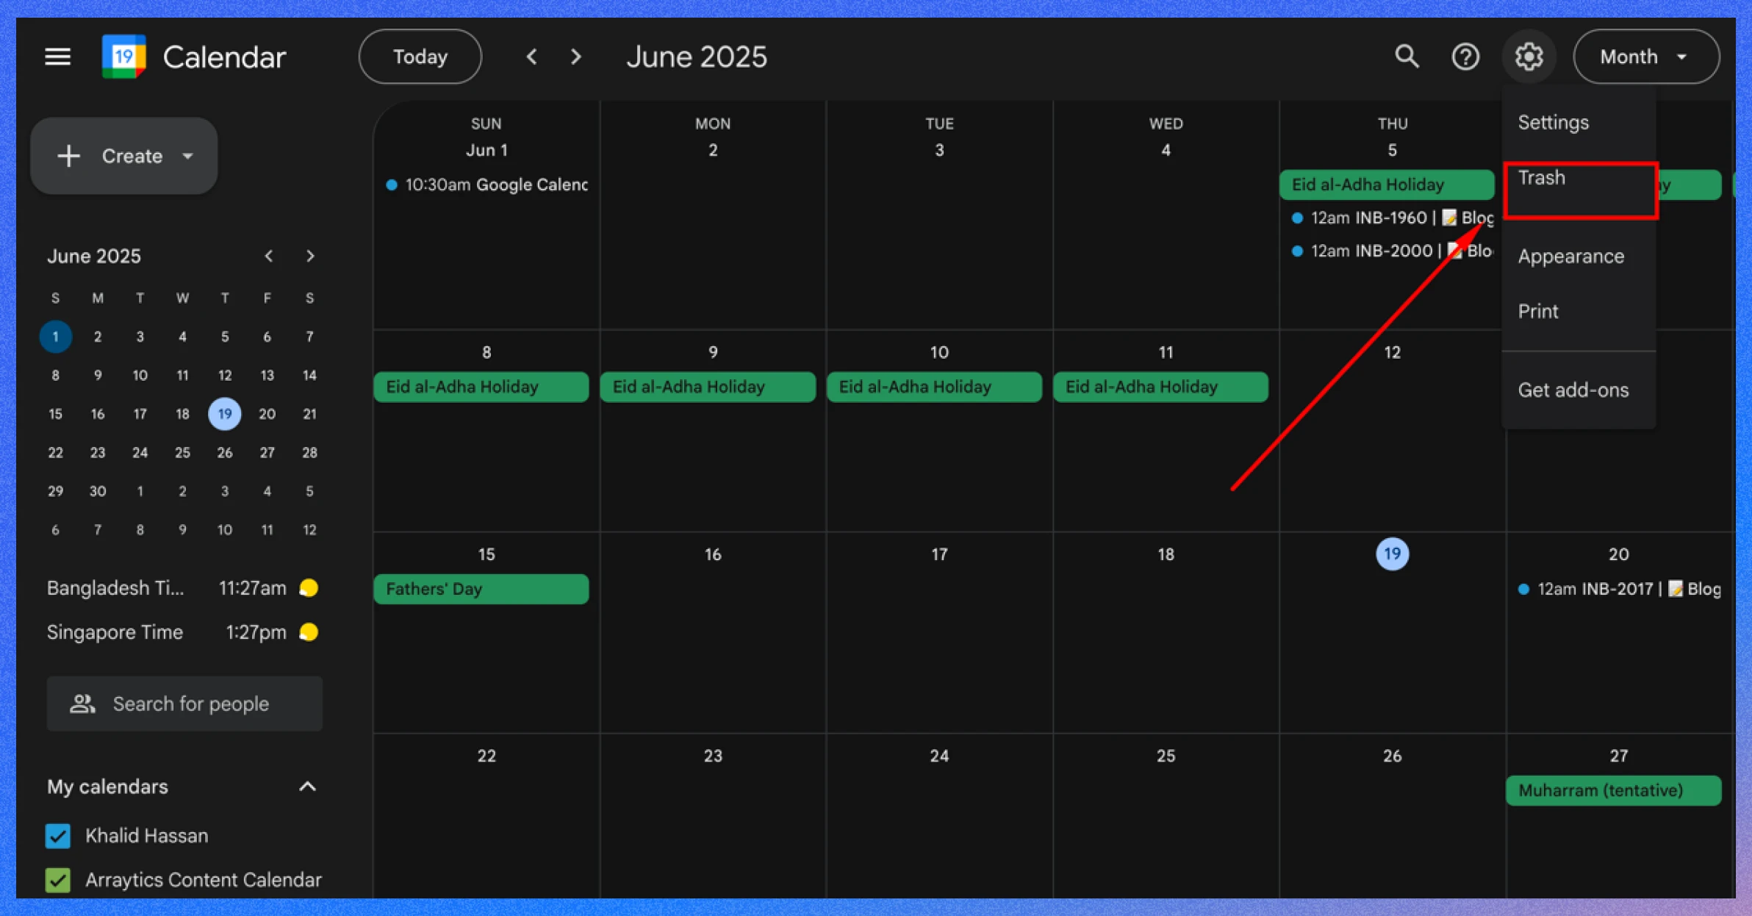Click June 2025 mini calendar title
Screen dimensions: 1752x916
(94, 256)
